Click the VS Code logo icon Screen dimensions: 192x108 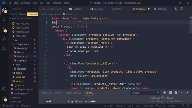tap(3, 3)
